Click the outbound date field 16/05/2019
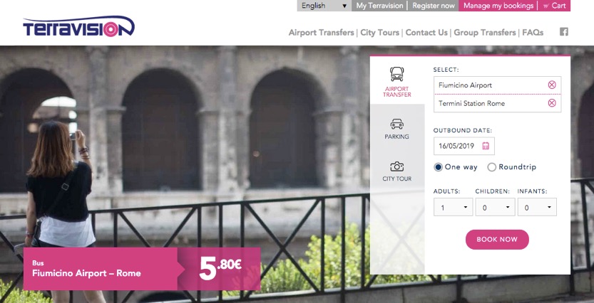594x303 pixels. click(464, 146)
